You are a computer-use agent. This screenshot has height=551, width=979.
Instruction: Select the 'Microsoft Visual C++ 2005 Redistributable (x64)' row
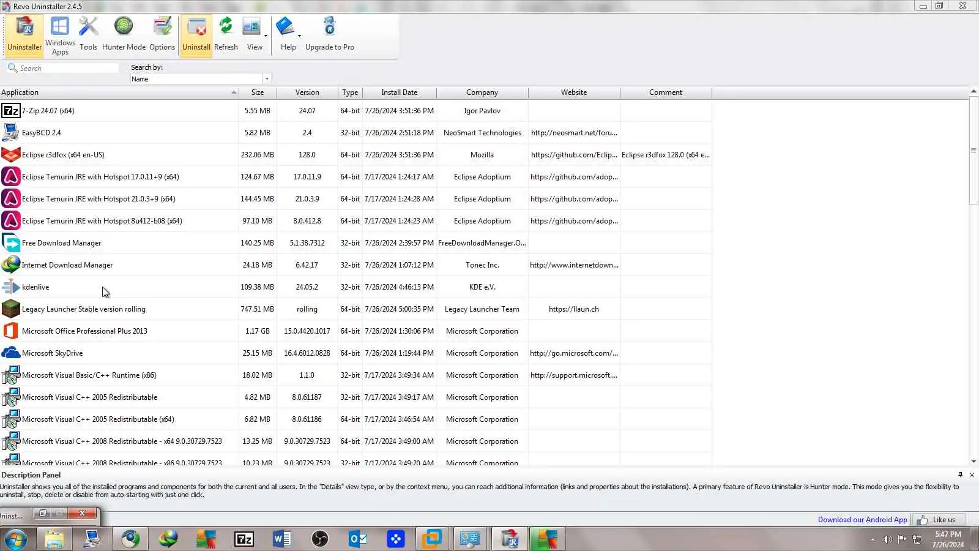coord(355,419)
